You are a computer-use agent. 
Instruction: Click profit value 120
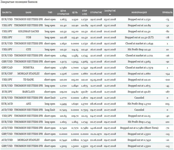coord(167,122)
